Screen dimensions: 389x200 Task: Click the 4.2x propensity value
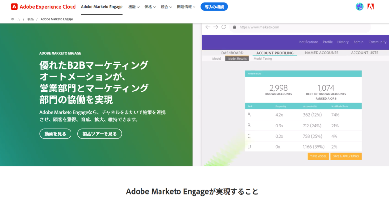pos(279,115)
